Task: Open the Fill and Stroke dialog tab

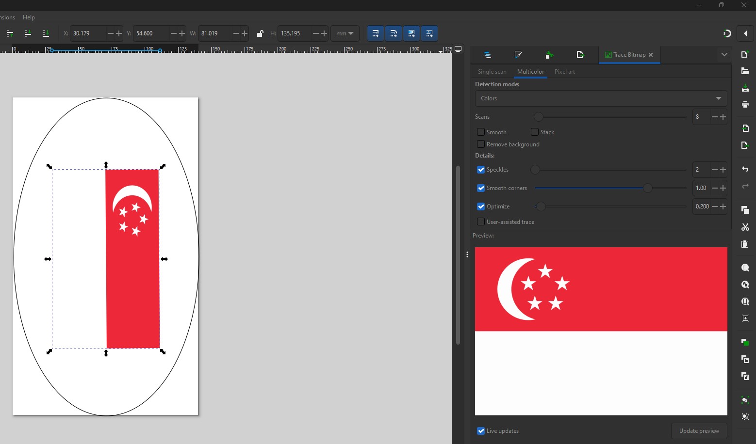Action: (518, 55)
